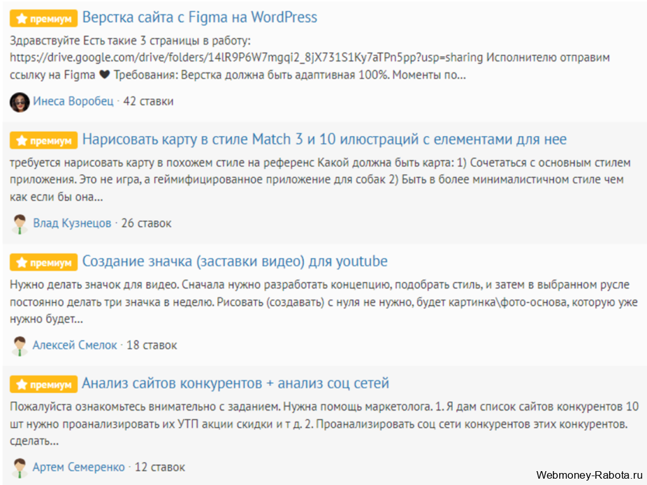
Task: Click the premium badge beside Нарисовать карту
Action: coord(44,141)
